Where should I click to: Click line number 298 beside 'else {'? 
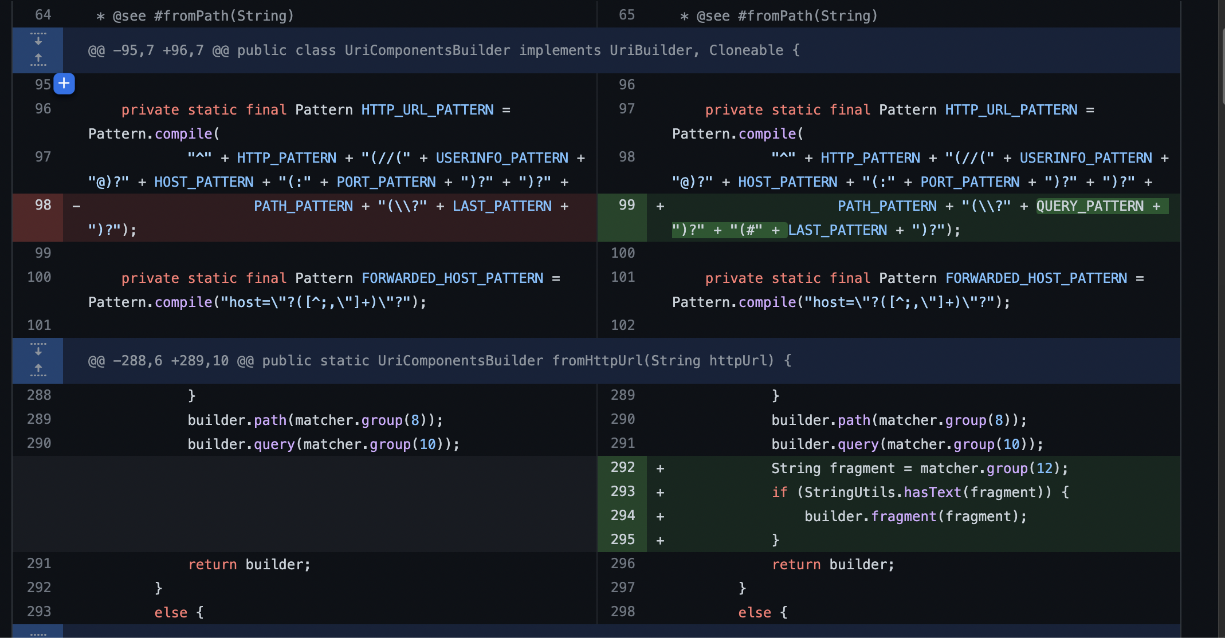pos(623,612)
